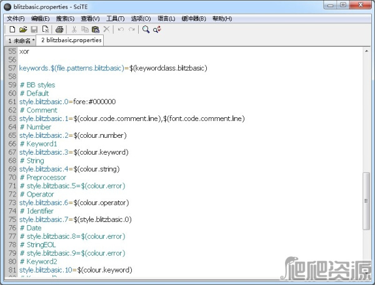The image size is (375, 285).
Task: Click the Delete X toolbar icon
Action: pos(106,29)
